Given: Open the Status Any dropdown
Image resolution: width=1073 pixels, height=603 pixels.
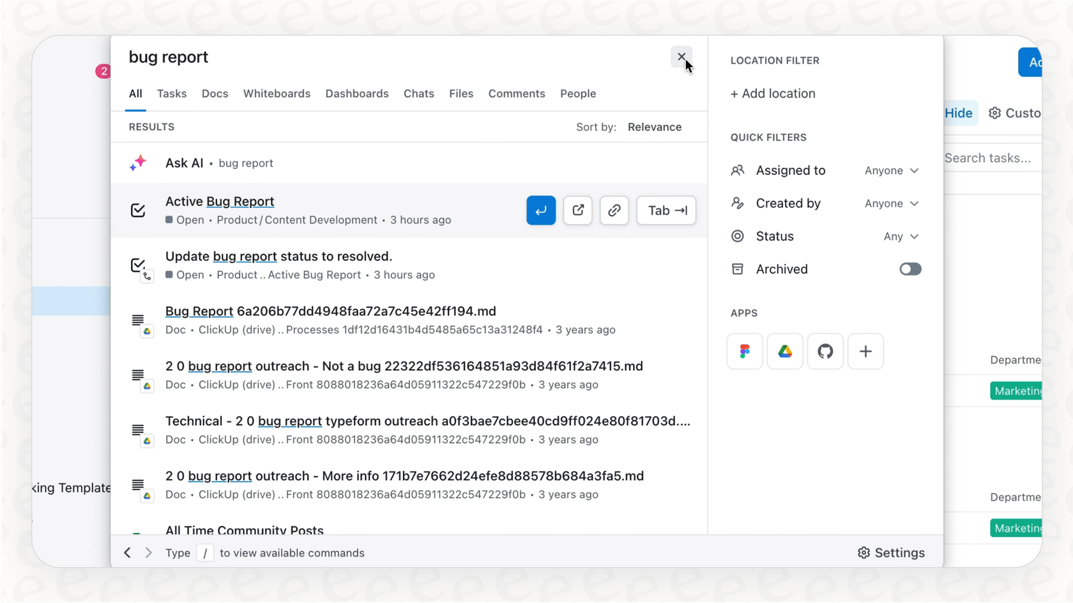Looking at the screenshot, I should click(901, 237).
